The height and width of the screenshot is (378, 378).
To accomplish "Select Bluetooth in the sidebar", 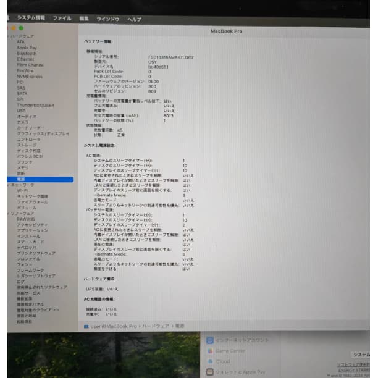I will [x=27, y=54].
